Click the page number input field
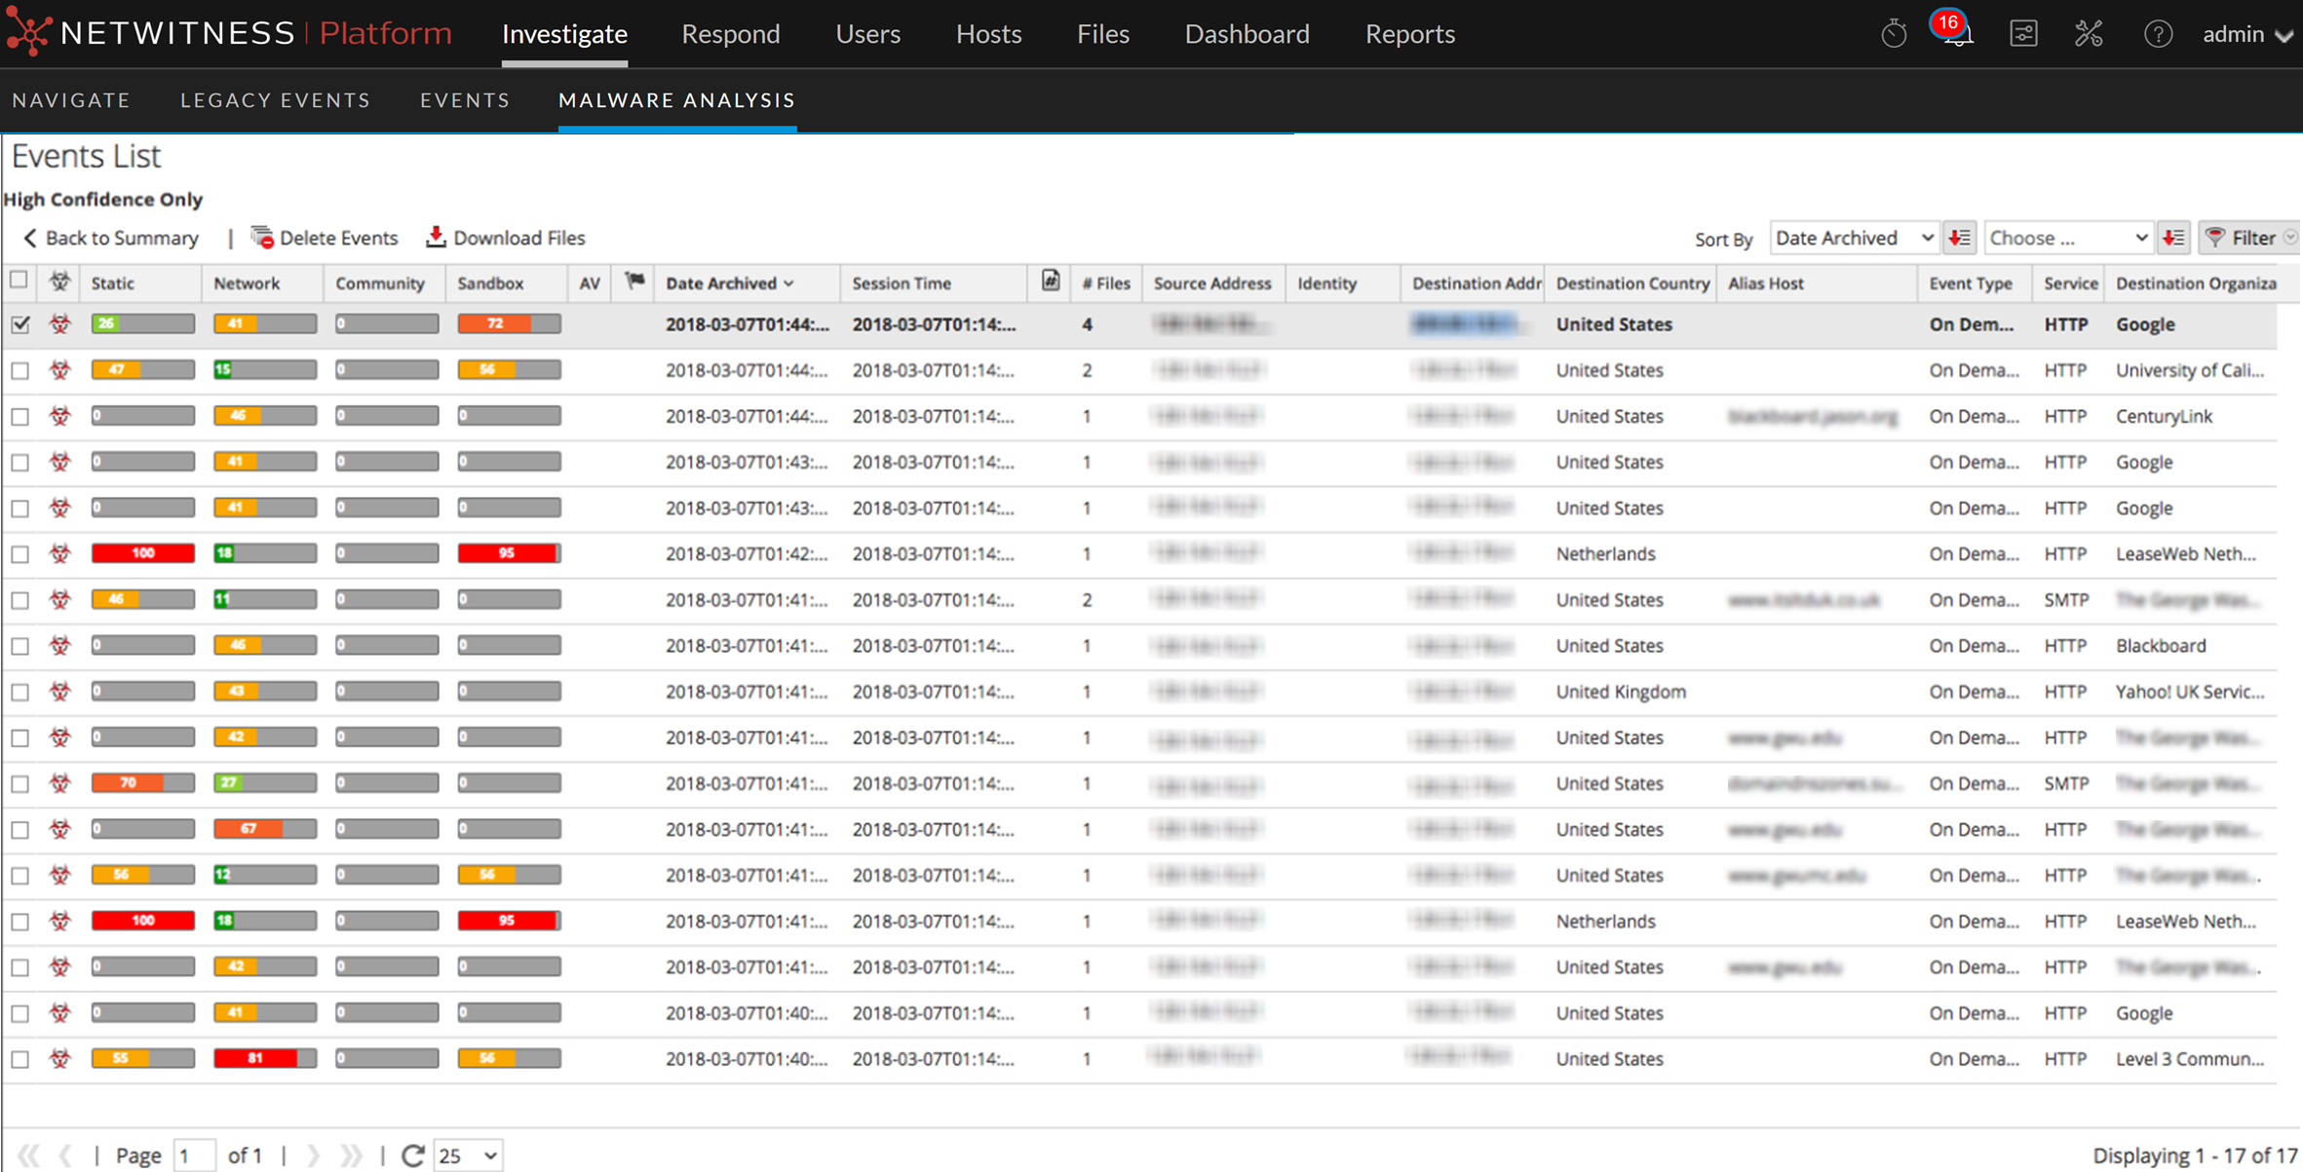 (x=194, y=1155)
